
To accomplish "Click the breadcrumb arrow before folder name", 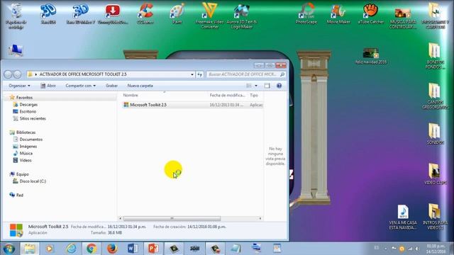I will [36, 74].
